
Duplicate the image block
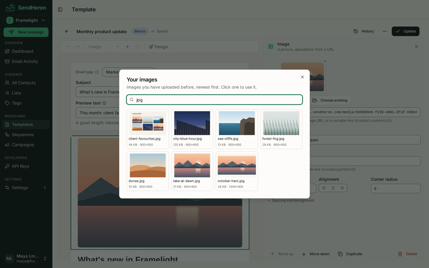[350, 254]
